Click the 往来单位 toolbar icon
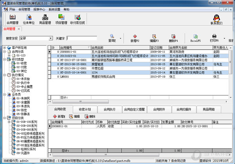 29,19
